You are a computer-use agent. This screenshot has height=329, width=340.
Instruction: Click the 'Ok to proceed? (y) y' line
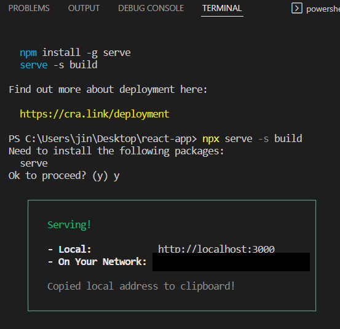click(x=64, y=176)
